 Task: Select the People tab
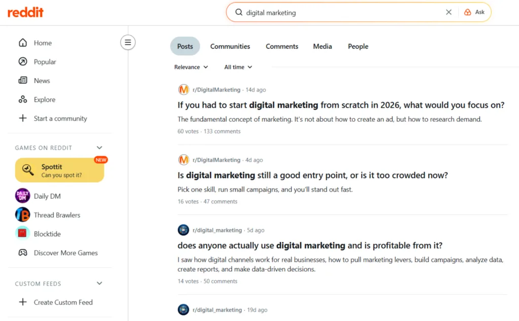[x=358, y=46]
